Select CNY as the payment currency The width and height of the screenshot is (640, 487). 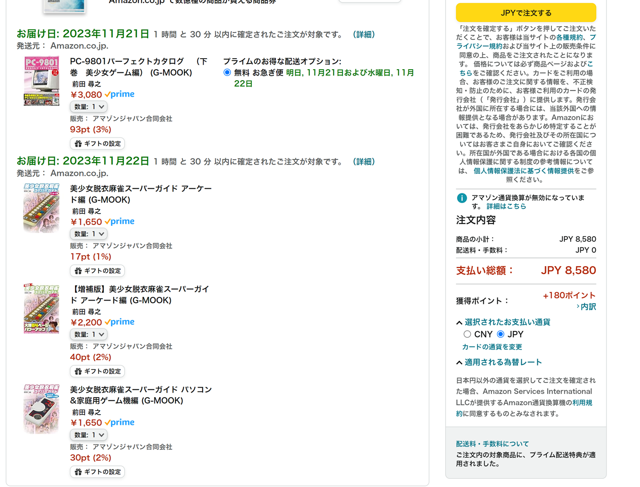[467, 334]
